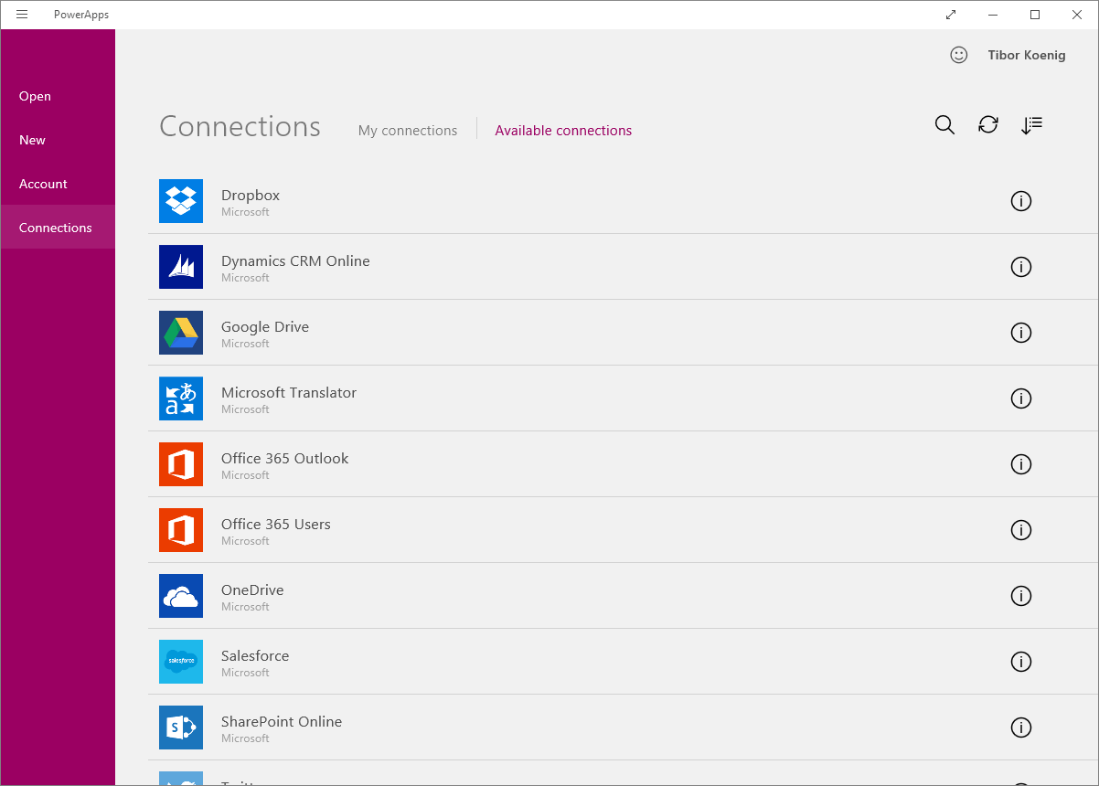Show info for Microsoft Translator

(x=1021, y=398)
